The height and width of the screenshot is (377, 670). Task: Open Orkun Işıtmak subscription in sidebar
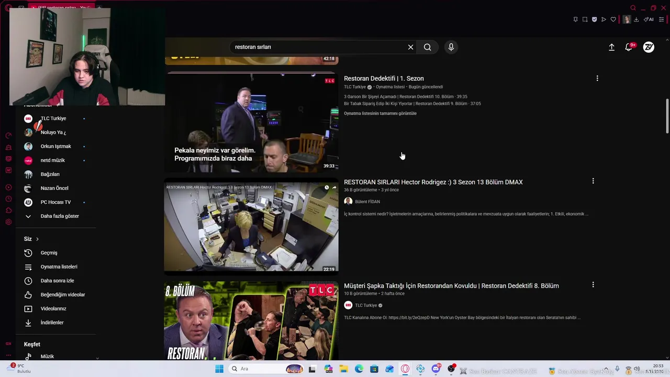pos(55,147)
